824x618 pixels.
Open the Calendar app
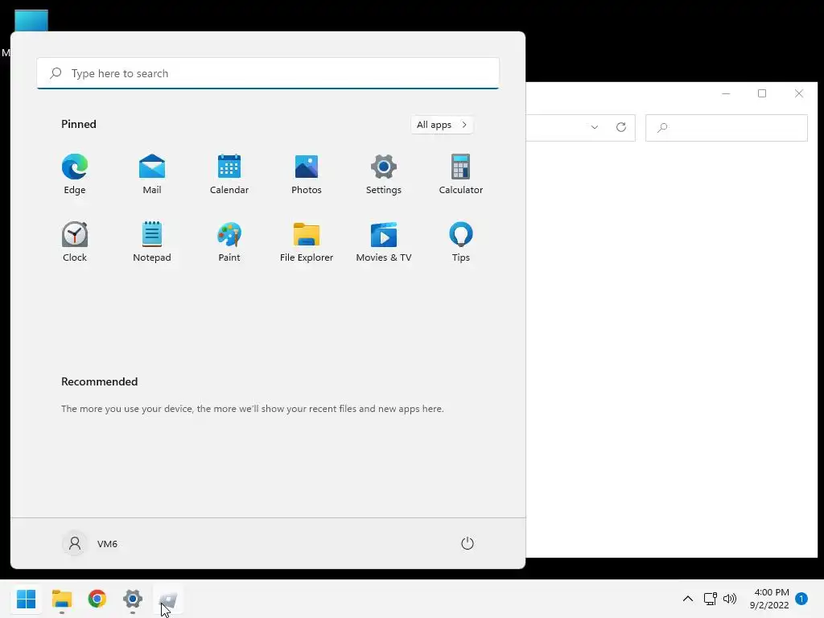229,175
